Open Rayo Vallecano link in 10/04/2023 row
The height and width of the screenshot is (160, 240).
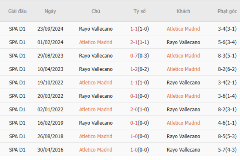96,69
